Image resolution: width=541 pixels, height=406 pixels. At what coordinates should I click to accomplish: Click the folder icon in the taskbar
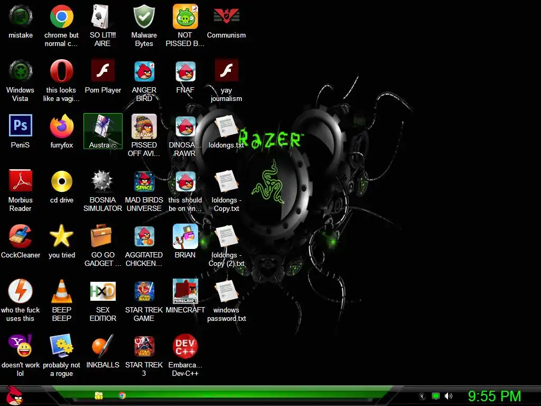[x=99, y=395]
